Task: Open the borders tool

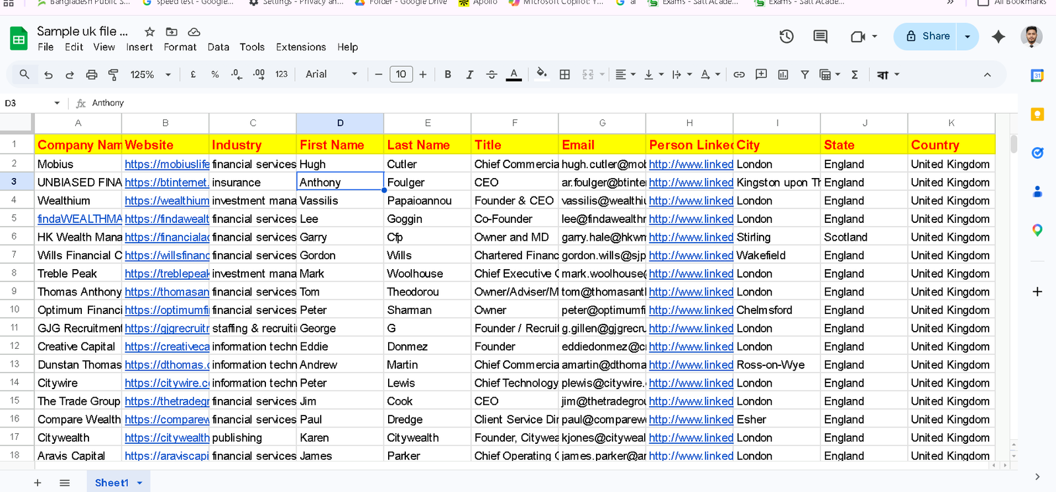Action: [564, 75]
